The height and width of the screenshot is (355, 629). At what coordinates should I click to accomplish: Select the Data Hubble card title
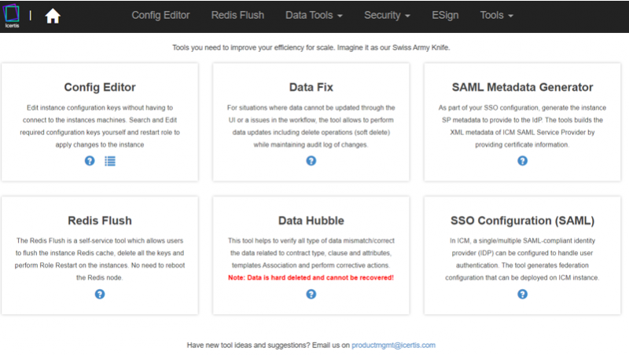click(x=311, y=221)
